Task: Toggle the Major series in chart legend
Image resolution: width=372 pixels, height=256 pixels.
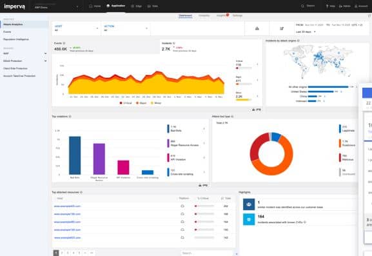Action: point(141,103)
